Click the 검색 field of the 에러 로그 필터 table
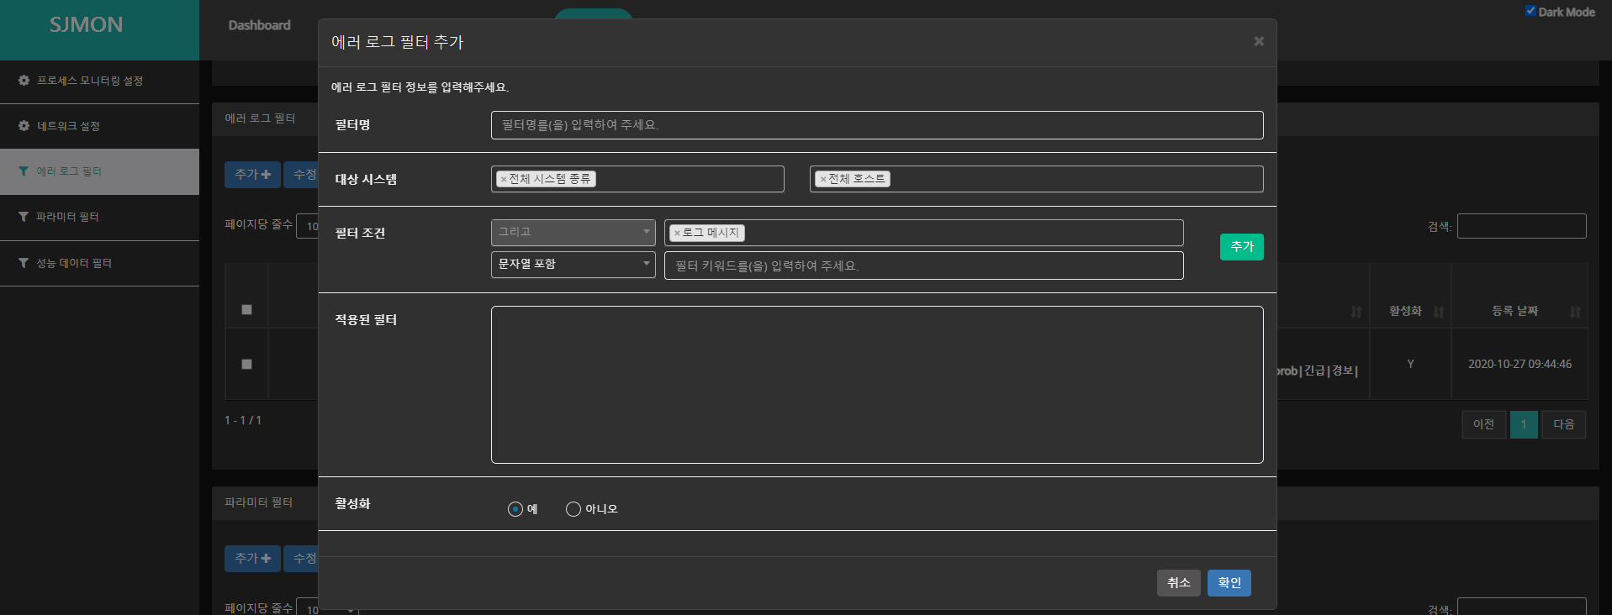 (x=1521, y=226)
